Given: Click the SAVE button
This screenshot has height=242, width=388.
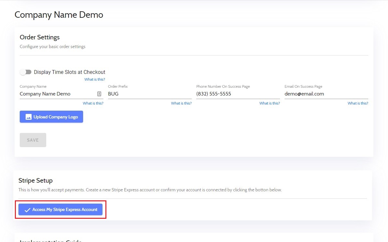Looking at the screenshot, I should (x=33, y=140).
